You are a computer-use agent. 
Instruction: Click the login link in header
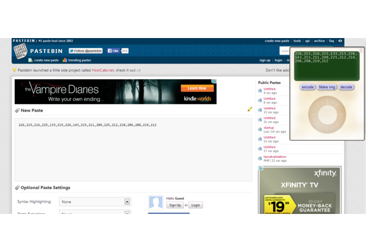tap(279, 60)
